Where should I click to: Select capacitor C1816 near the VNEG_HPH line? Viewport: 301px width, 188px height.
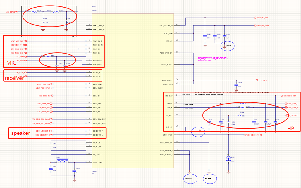coord(74,170)
